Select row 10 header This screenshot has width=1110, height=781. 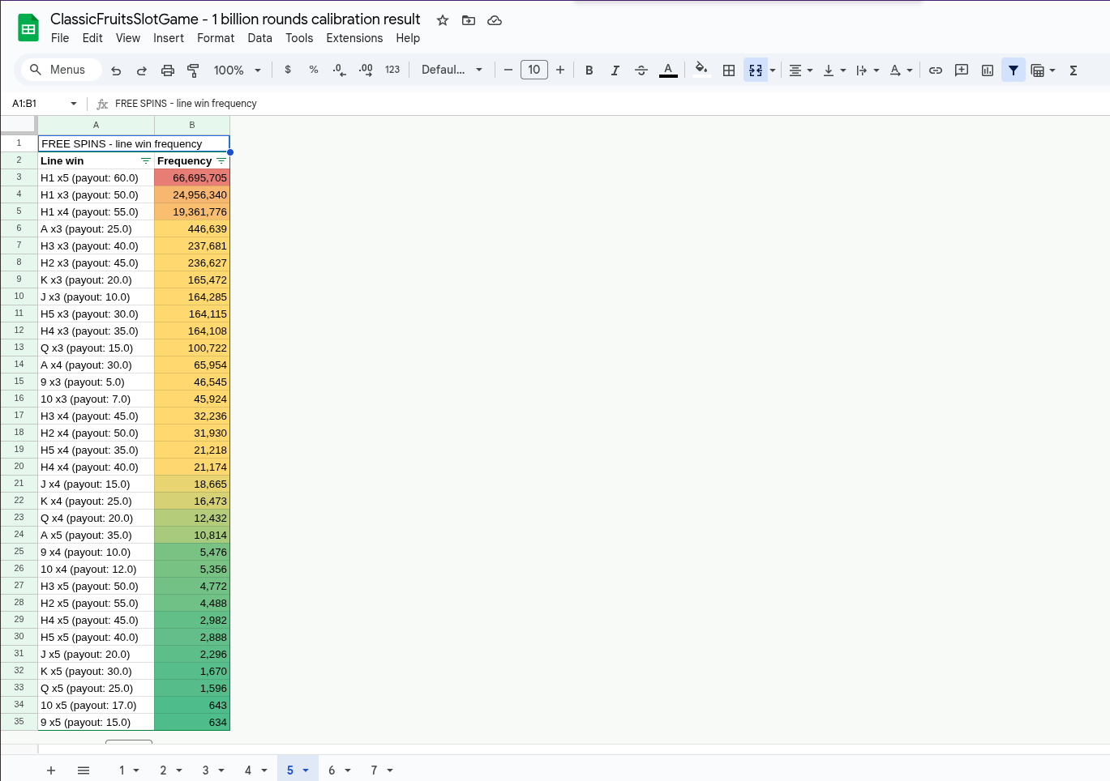(19, 297)
